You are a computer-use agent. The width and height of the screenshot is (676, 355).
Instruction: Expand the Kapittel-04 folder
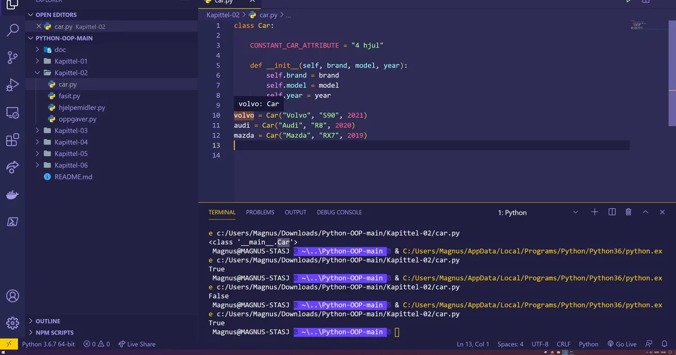pos(37,142)
